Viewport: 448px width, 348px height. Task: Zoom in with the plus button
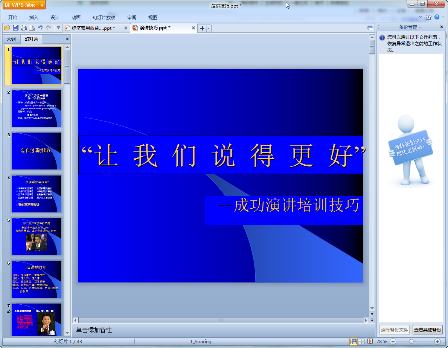[437, 342]
